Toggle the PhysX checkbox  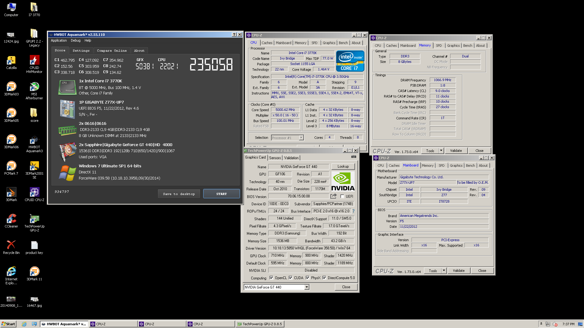click(308, 278)
